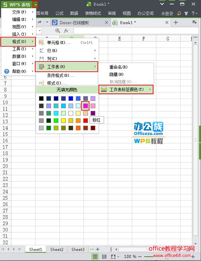
Task: Switch to the 公式 ribbon tab
Action: click(x=59, y=13)
